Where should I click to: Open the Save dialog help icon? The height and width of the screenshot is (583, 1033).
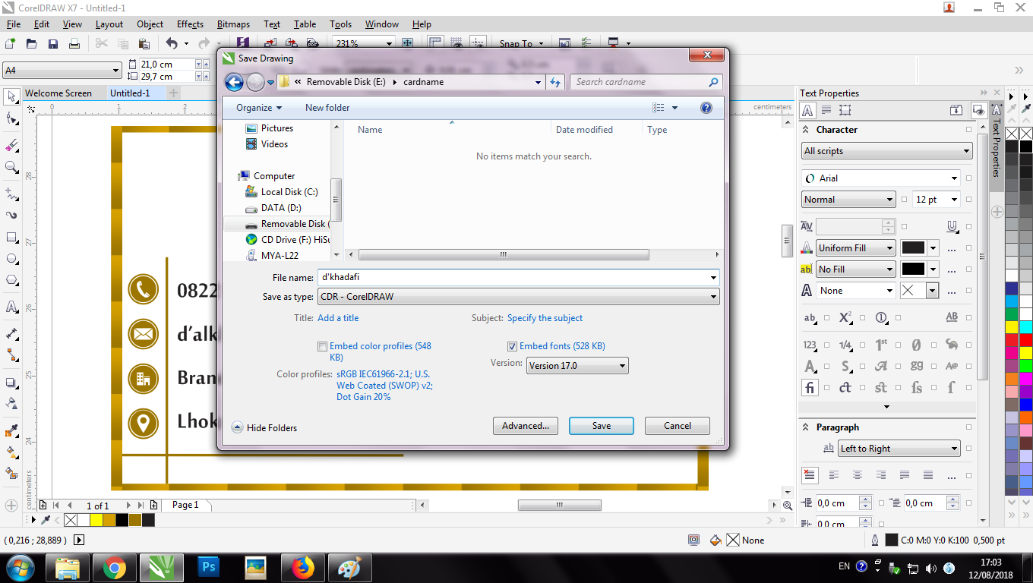(706, 108)
